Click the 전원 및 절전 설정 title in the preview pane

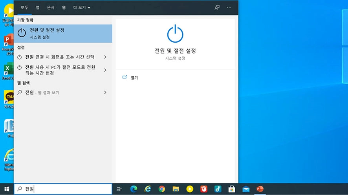175,51
